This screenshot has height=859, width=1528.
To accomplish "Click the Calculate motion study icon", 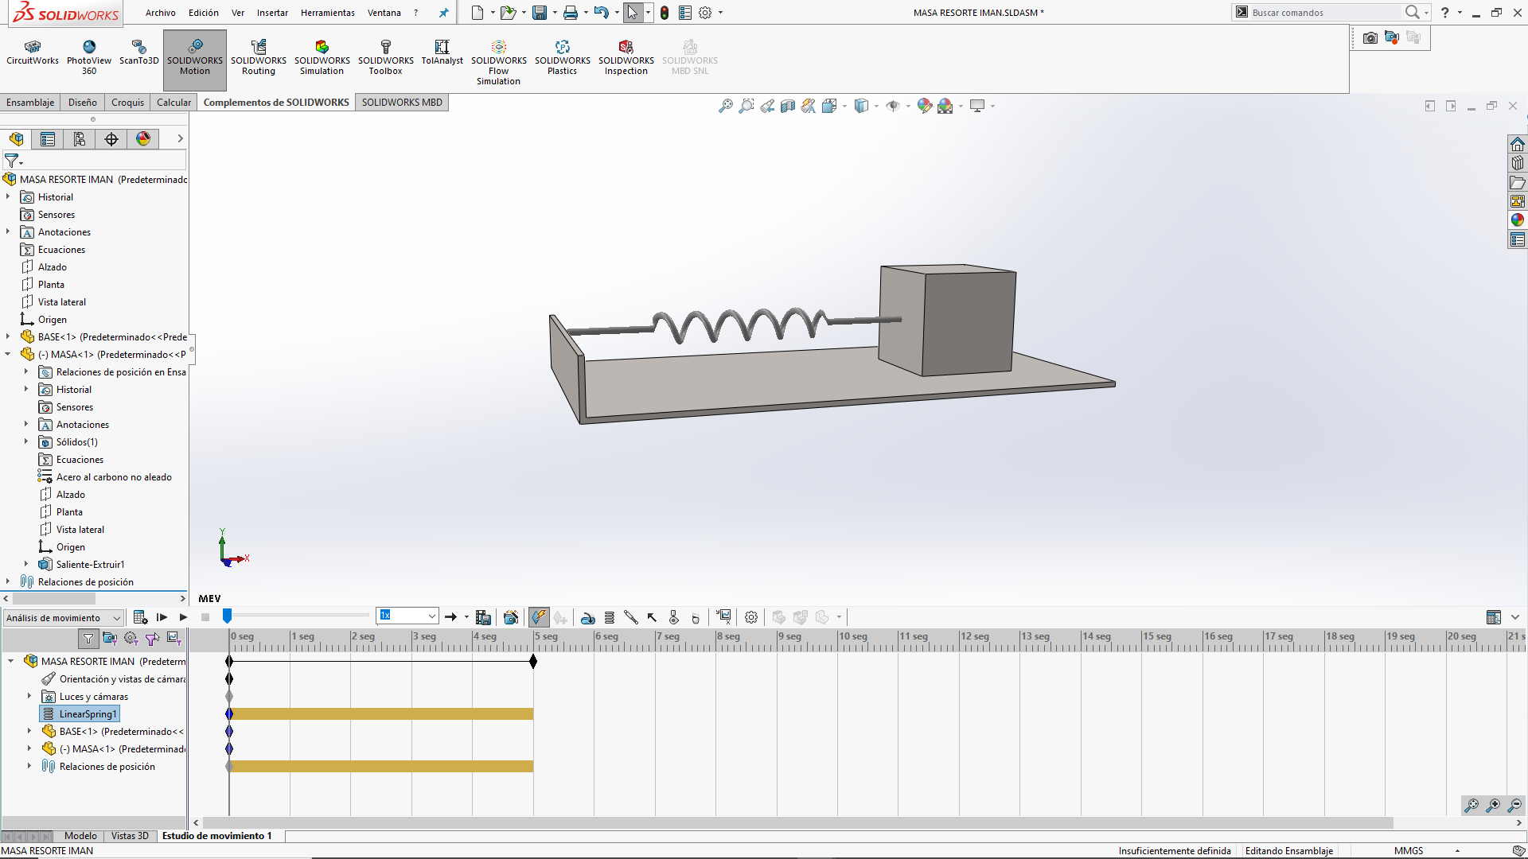I will point(140,617).
